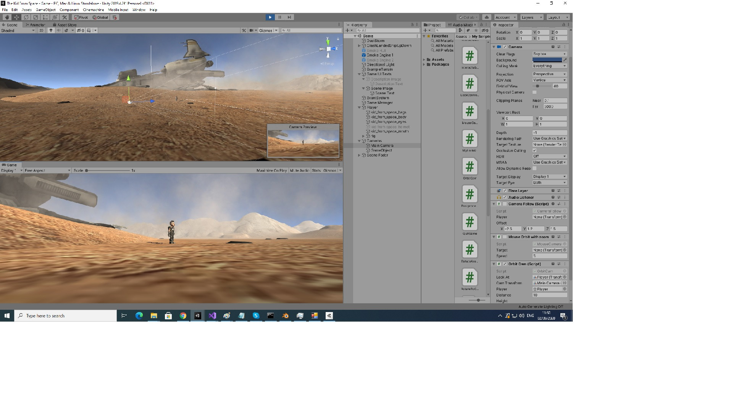This screenshot has height=412, width=733.
Task: Switch to the Asset Store tab
Action: 65,25
